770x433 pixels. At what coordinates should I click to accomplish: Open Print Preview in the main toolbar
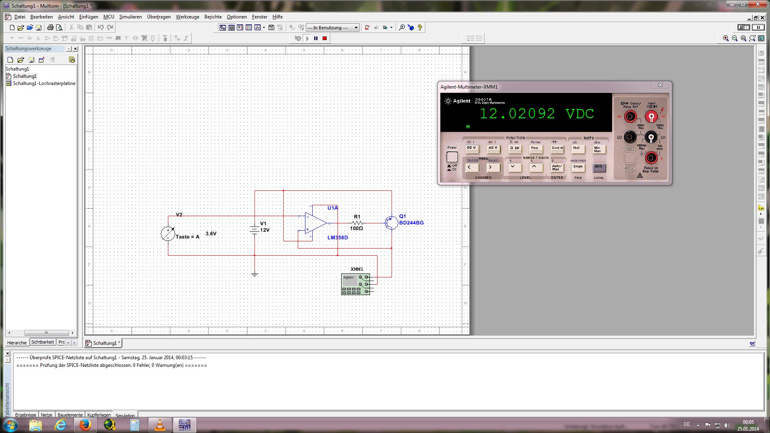(59, 28)
